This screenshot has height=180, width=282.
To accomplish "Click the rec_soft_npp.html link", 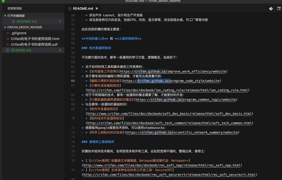I will click(x=162, y=165).
